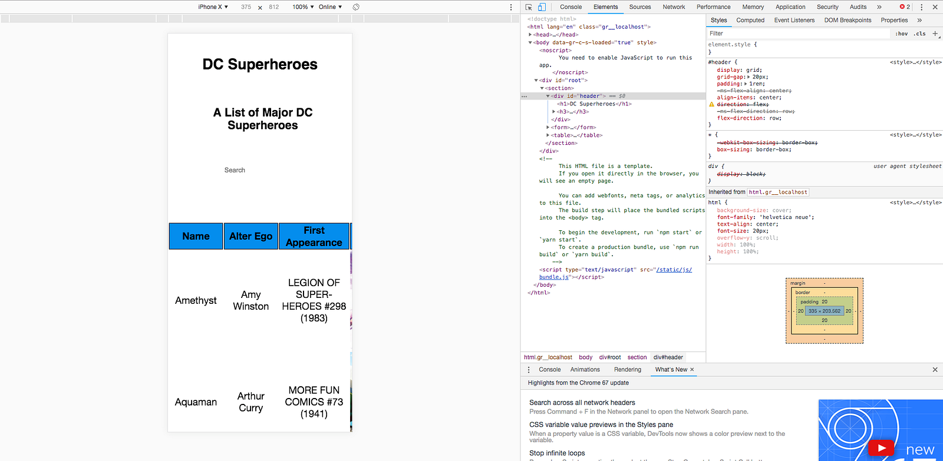Add a new style rule

pyautogui.click(x=935, y=34)
